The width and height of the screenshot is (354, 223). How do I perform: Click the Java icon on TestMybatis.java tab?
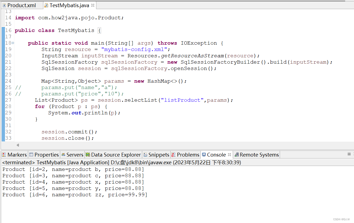click(46, 5)
